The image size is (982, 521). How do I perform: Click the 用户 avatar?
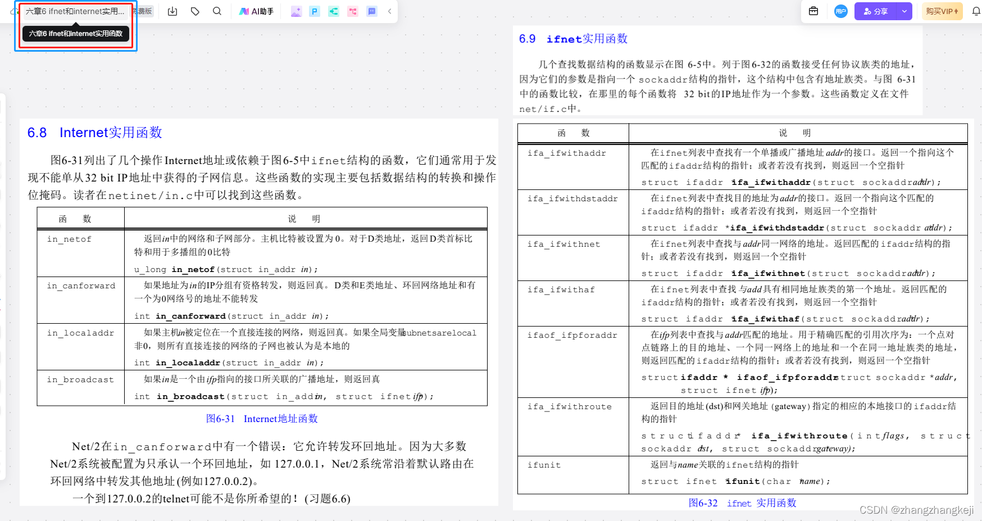840,11
